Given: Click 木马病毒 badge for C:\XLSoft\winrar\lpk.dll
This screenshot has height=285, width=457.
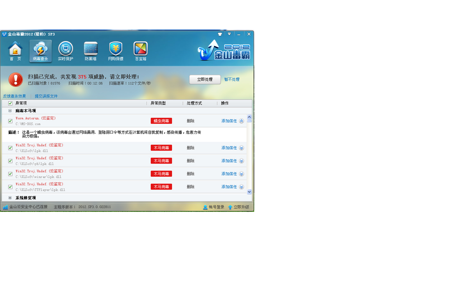Looking at the screenshot, I should point(161,174).
